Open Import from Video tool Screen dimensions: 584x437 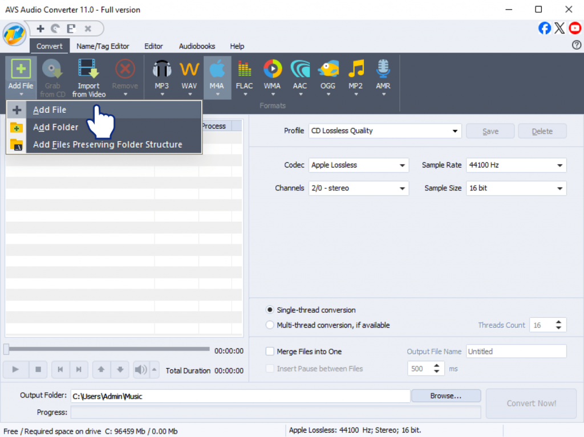[x=88, y=78]
